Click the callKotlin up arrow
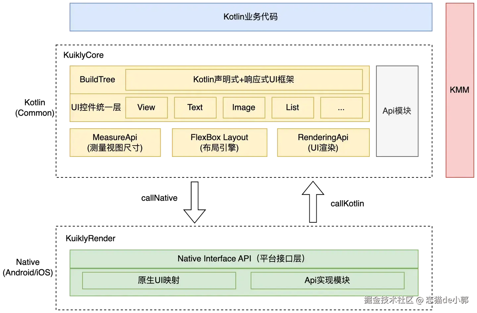 point(313,202)
